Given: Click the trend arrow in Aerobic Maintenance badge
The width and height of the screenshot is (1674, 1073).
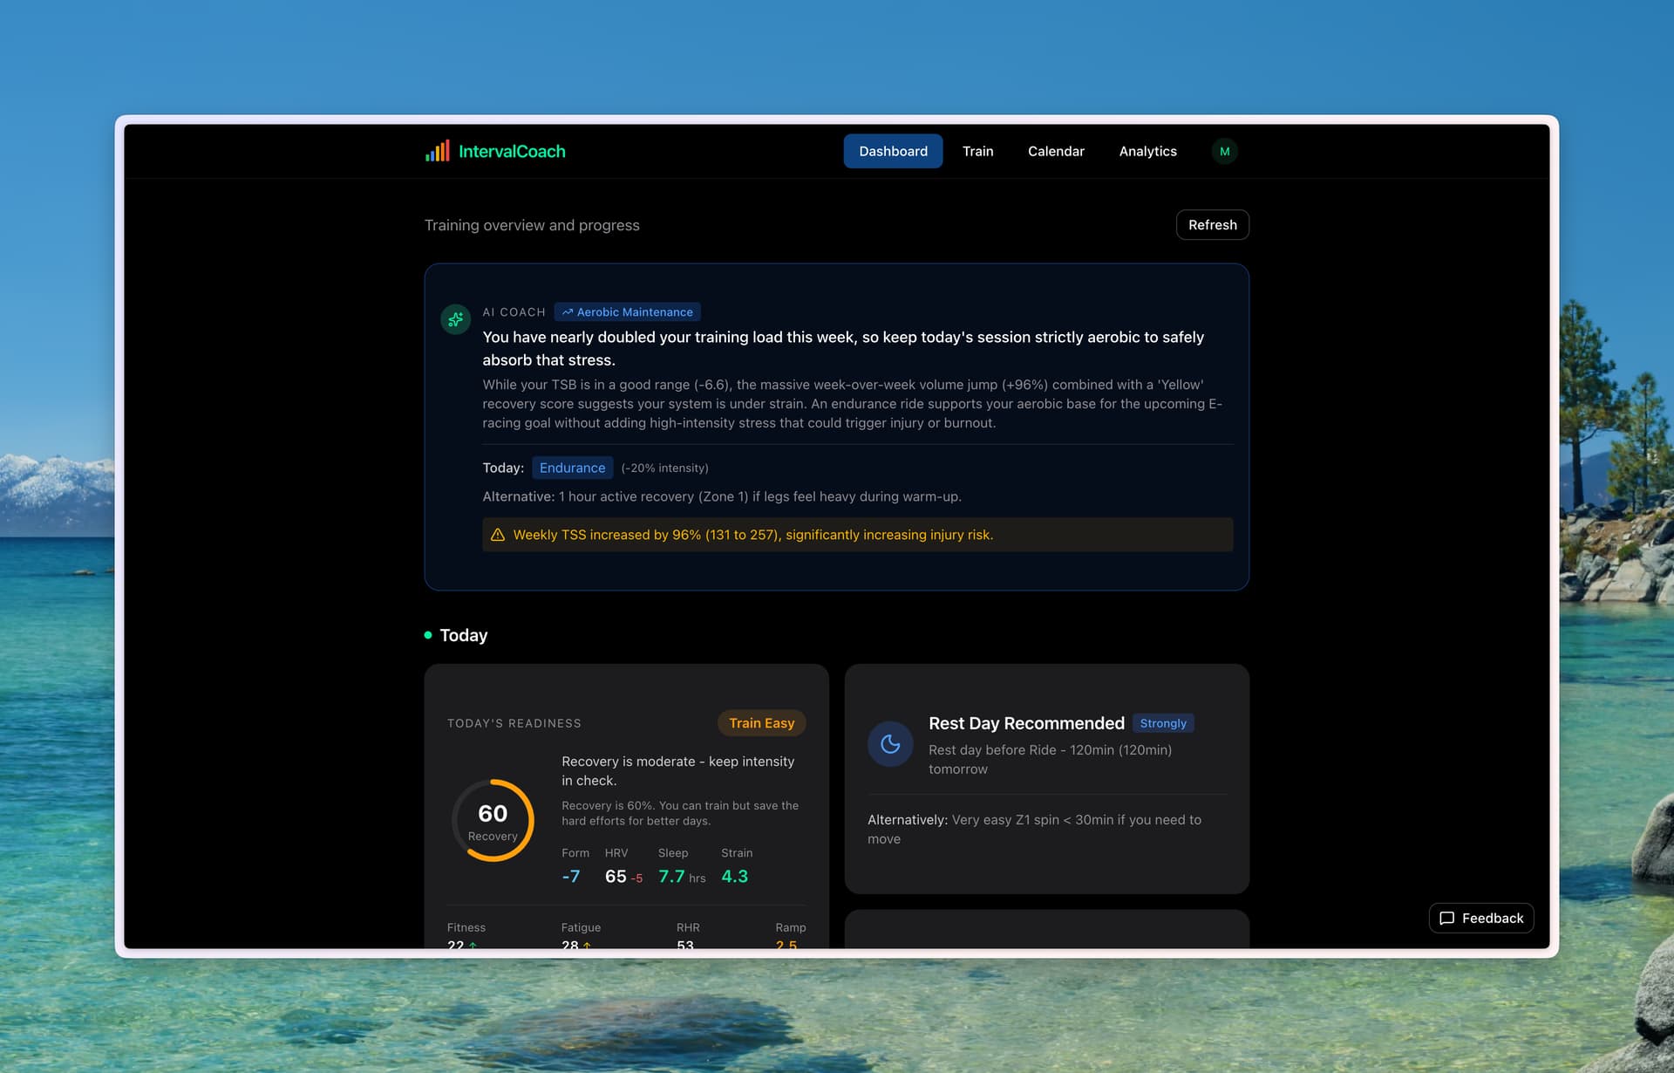Looking at the screenshot, I should coord(568,312).
